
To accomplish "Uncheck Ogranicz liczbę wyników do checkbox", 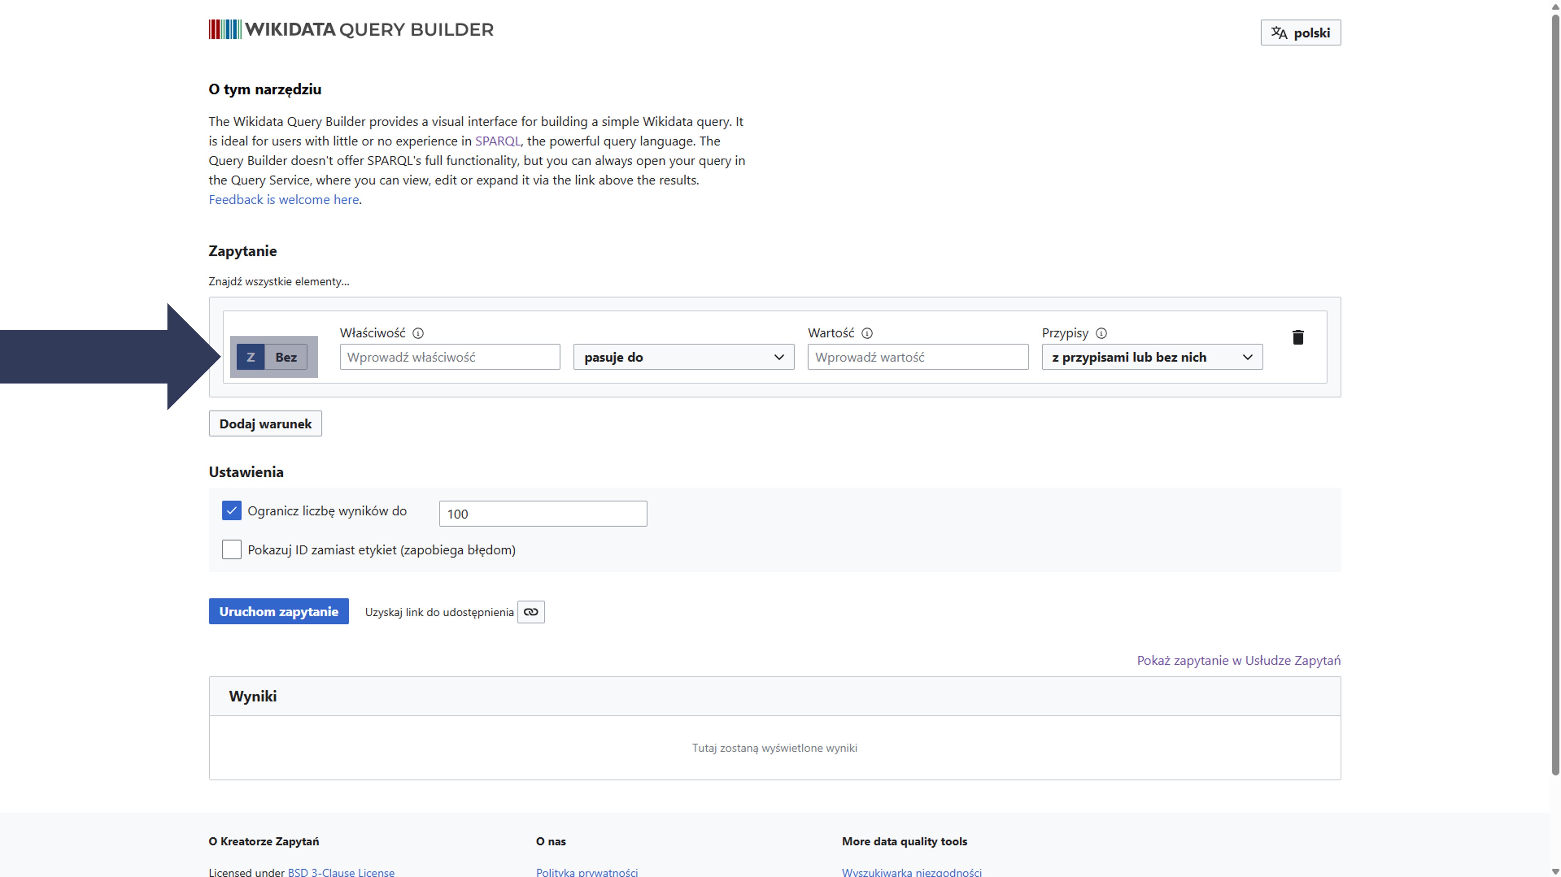I will [x=231, y=511].
